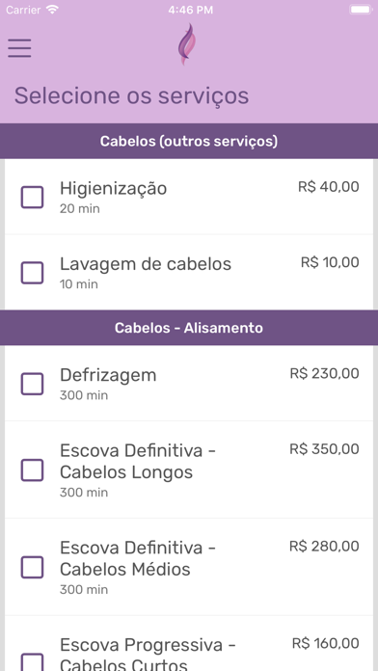Select Escova Definitiva Cabelos Longos checkbox
The height and width of the screenshot is (671, 378).
[32, 470]
